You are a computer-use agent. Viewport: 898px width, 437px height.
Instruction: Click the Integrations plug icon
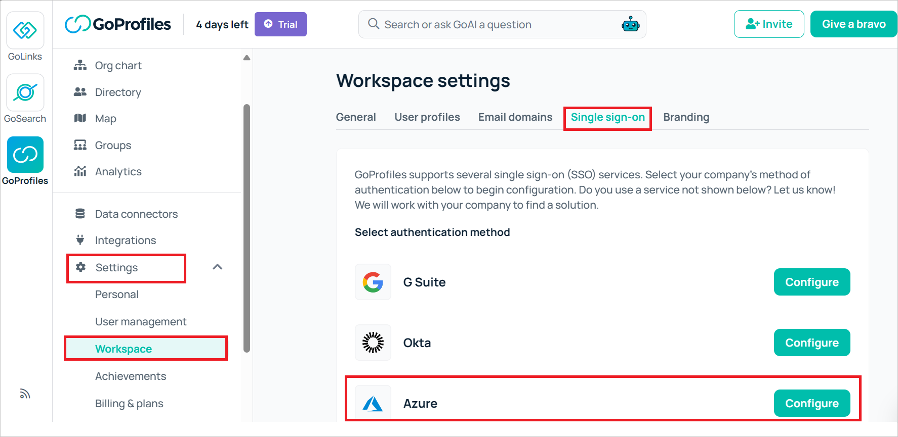tap(80, 240)
